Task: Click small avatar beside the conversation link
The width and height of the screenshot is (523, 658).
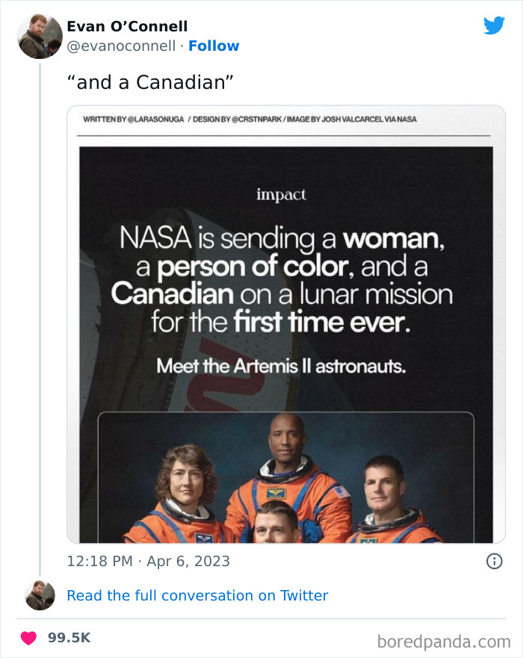Action: [40, 595]
